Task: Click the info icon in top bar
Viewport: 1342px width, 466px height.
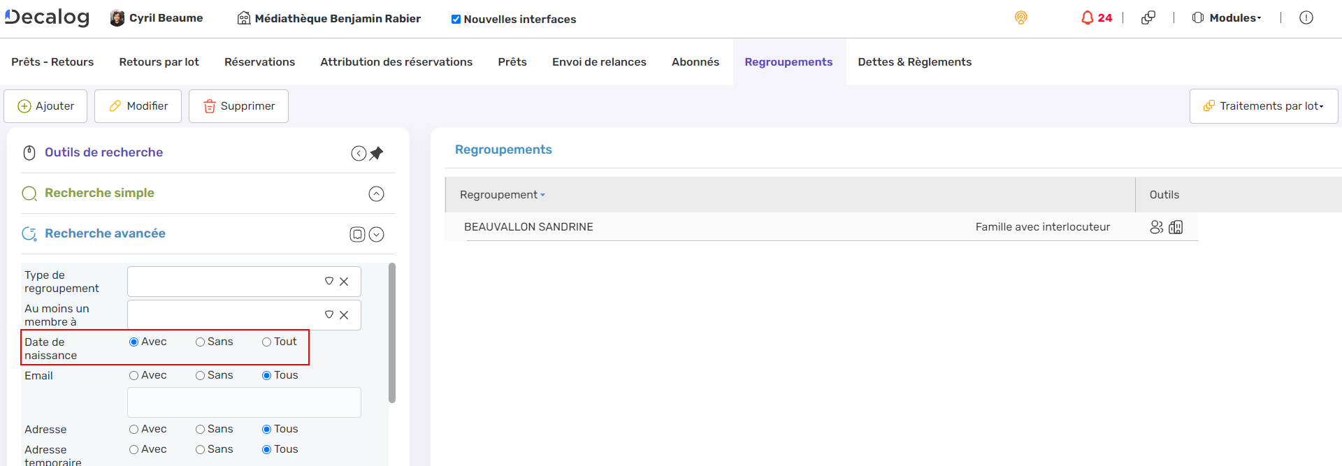Action: 1306,18
